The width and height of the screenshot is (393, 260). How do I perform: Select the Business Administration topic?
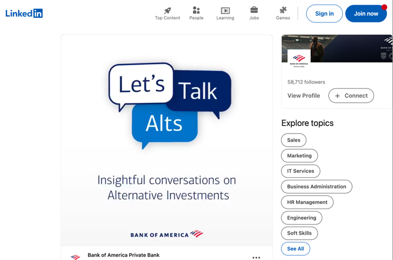point(317,187)
